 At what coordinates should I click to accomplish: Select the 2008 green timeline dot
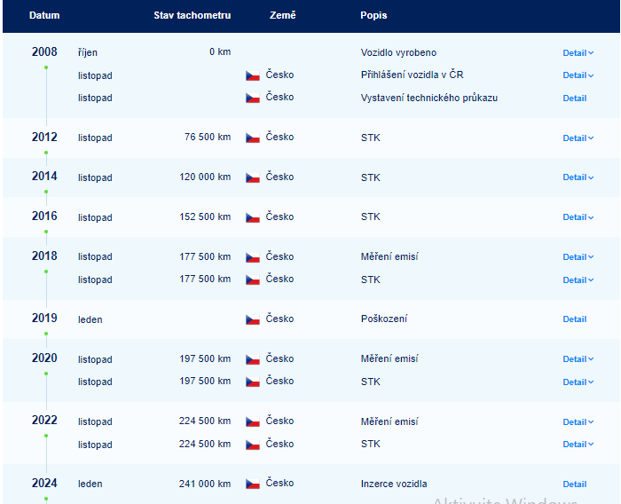coord(46,67)
